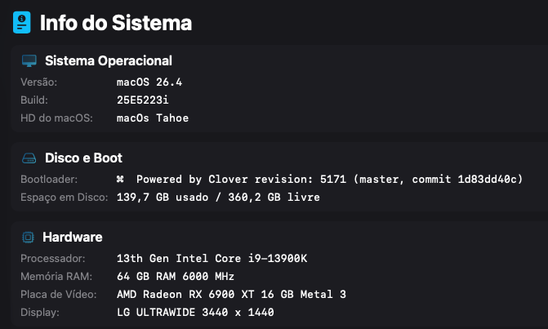Click the Sistema Operacional section heading
This screenshot has width=548, height=329.
(109, 60)
